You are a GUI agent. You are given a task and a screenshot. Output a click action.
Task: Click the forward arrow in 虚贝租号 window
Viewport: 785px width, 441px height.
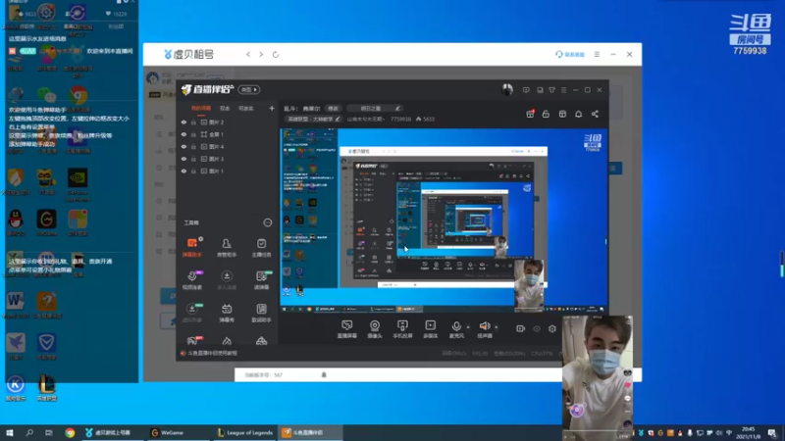coord(261,54)
